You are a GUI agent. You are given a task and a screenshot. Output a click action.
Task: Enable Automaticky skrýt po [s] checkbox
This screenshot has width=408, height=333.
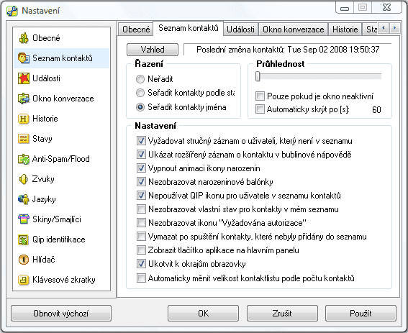click(260, 109)
